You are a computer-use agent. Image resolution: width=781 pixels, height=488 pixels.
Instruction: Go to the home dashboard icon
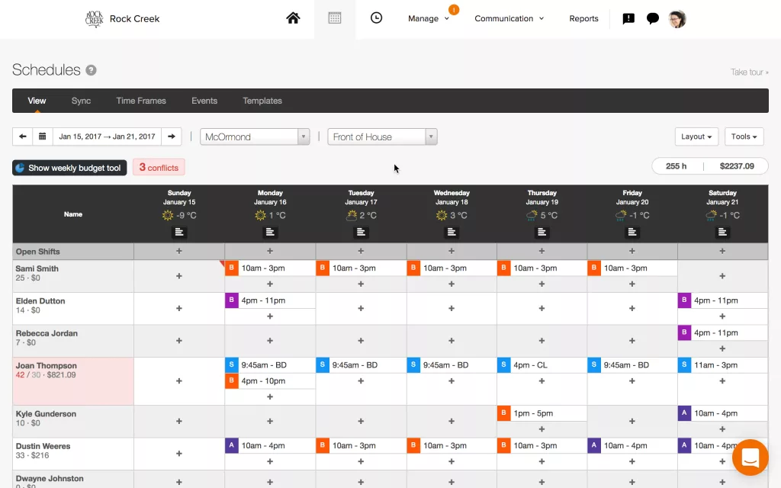pos(293,18)
